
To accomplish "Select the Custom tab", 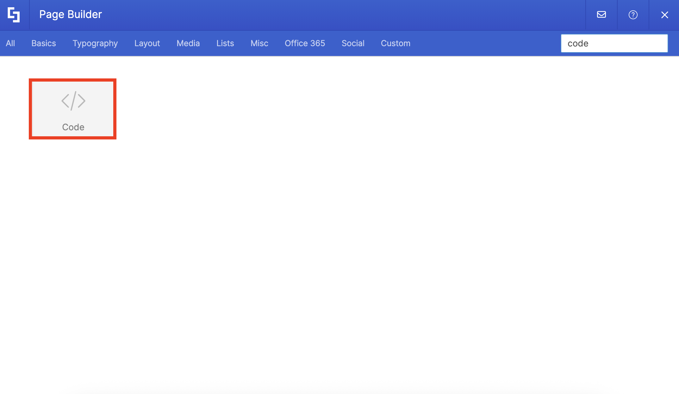I will 396,43.
